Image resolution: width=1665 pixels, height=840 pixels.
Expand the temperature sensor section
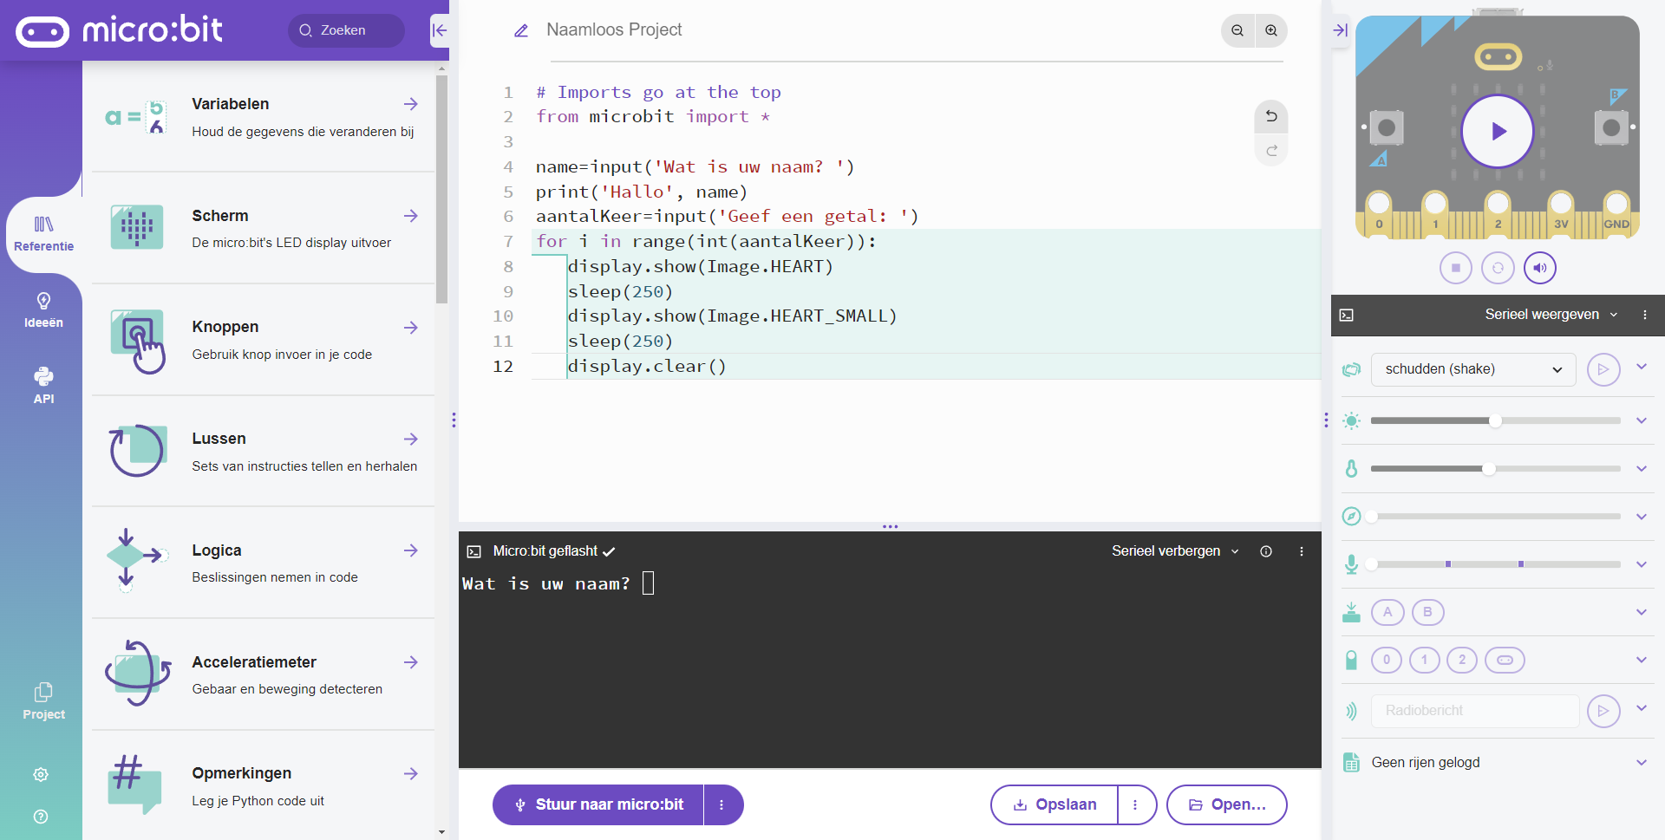1642,468
